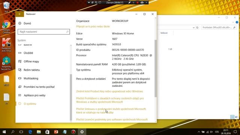The width and height of the screenshot is (240, 135).
Task: Click the version value 1607
Action: pyautogui.click(x=114, y=39)
